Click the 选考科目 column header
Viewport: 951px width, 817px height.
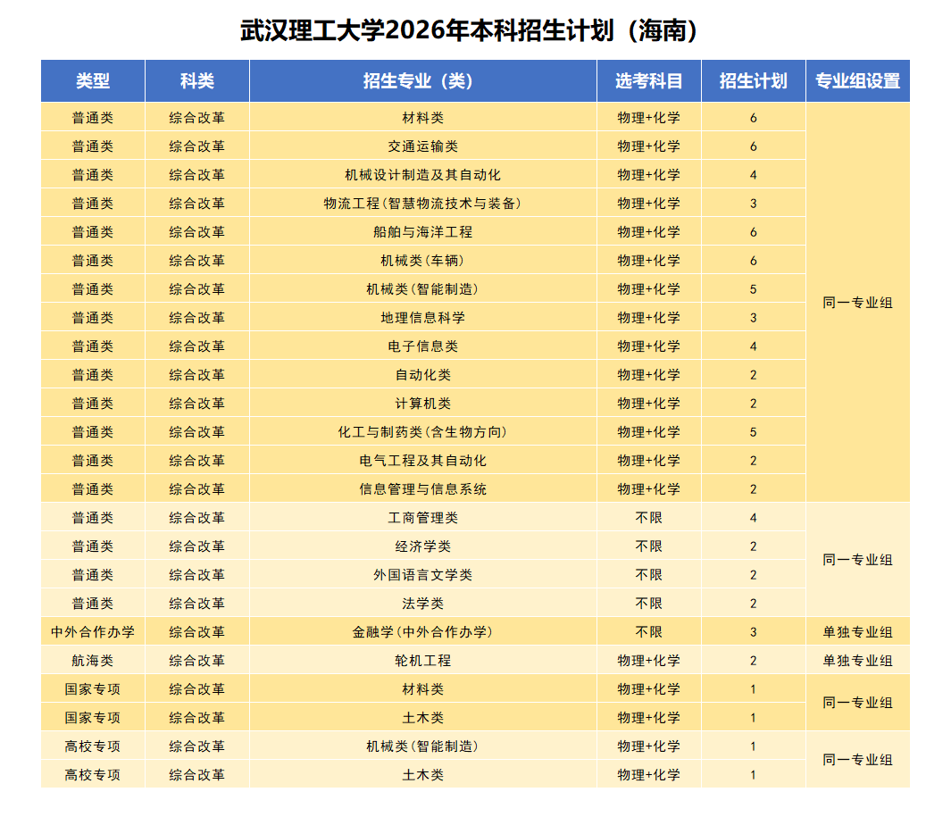[x=649, y=80]
